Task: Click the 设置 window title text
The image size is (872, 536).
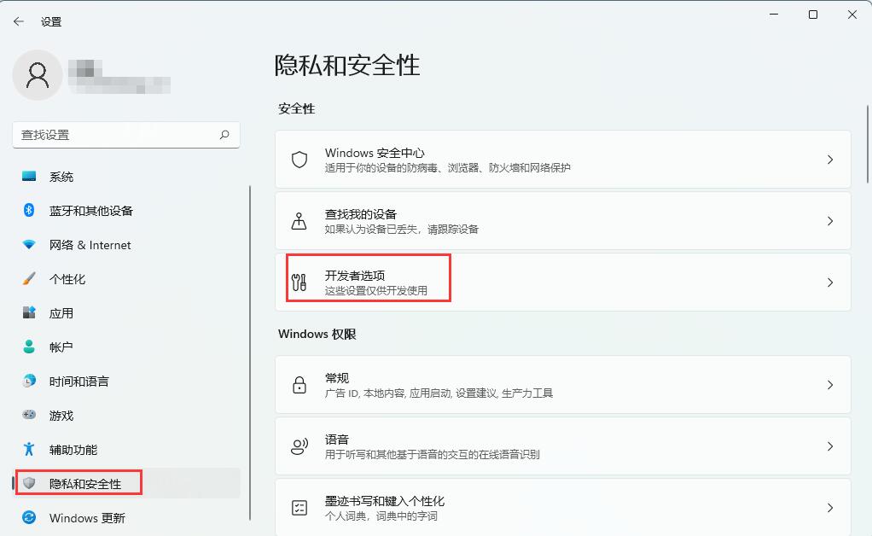Action: 51,21
